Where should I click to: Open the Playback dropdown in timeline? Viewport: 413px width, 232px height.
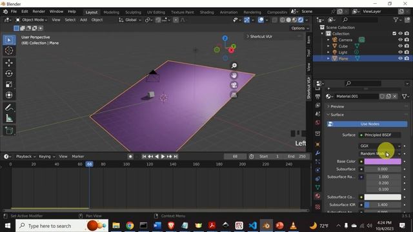click(26, 157)
